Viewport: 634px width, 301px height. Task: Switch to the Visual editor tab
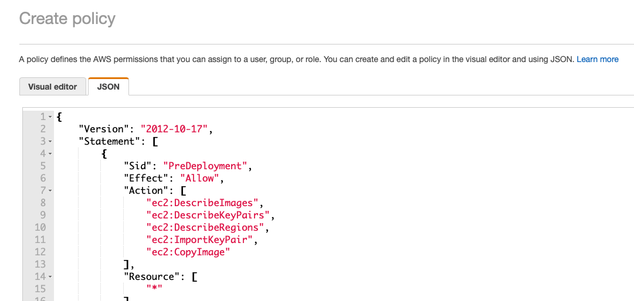pyautogui.click(x=53, y=87)
